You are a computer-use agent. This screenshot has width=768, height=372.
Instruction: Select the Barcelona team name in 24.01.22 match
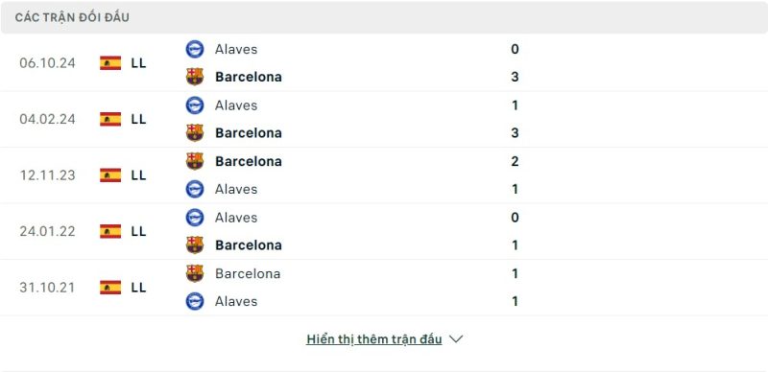249,245
